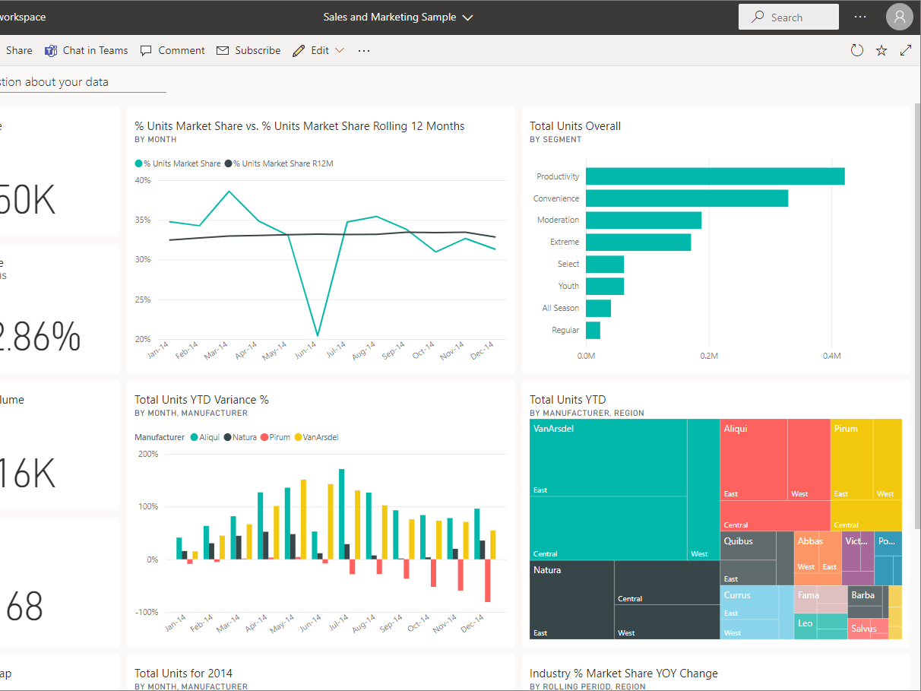Click Subscribe in the toolbar
921x691 pixels.
(248, 50)
